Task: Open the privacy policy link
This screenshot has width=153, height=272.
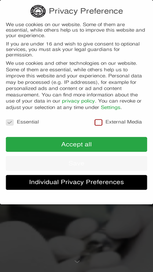Action: pyautogui.click(x=78, y=101)
